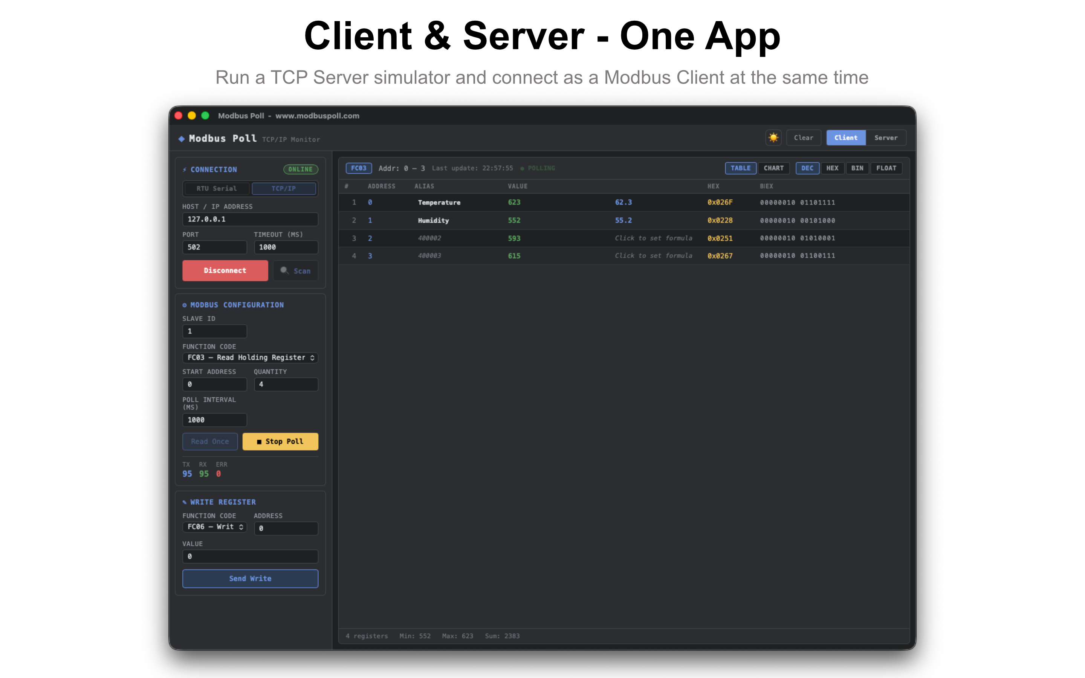Click the ERR counter value 0

[219, 474]
